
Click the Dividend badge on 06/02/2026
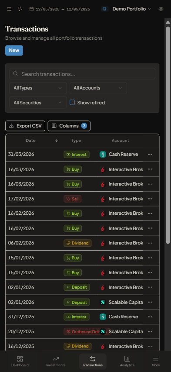coord(77,243)
